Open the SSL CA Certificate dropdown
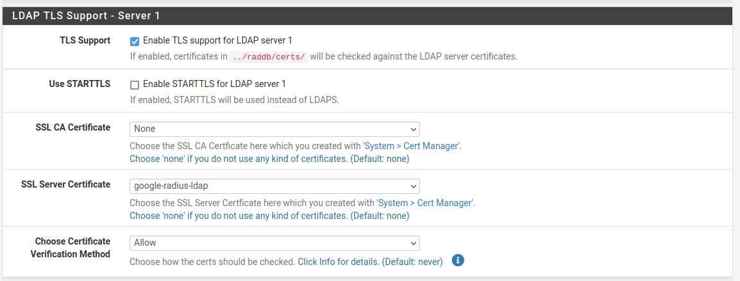Image resolution: width=740 pixels, height=281 pixels. point(274,129)
